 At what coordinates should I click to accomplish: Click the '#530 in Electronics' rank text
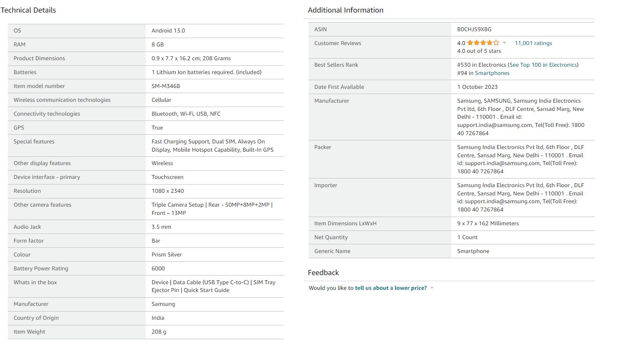coord(481,65)
